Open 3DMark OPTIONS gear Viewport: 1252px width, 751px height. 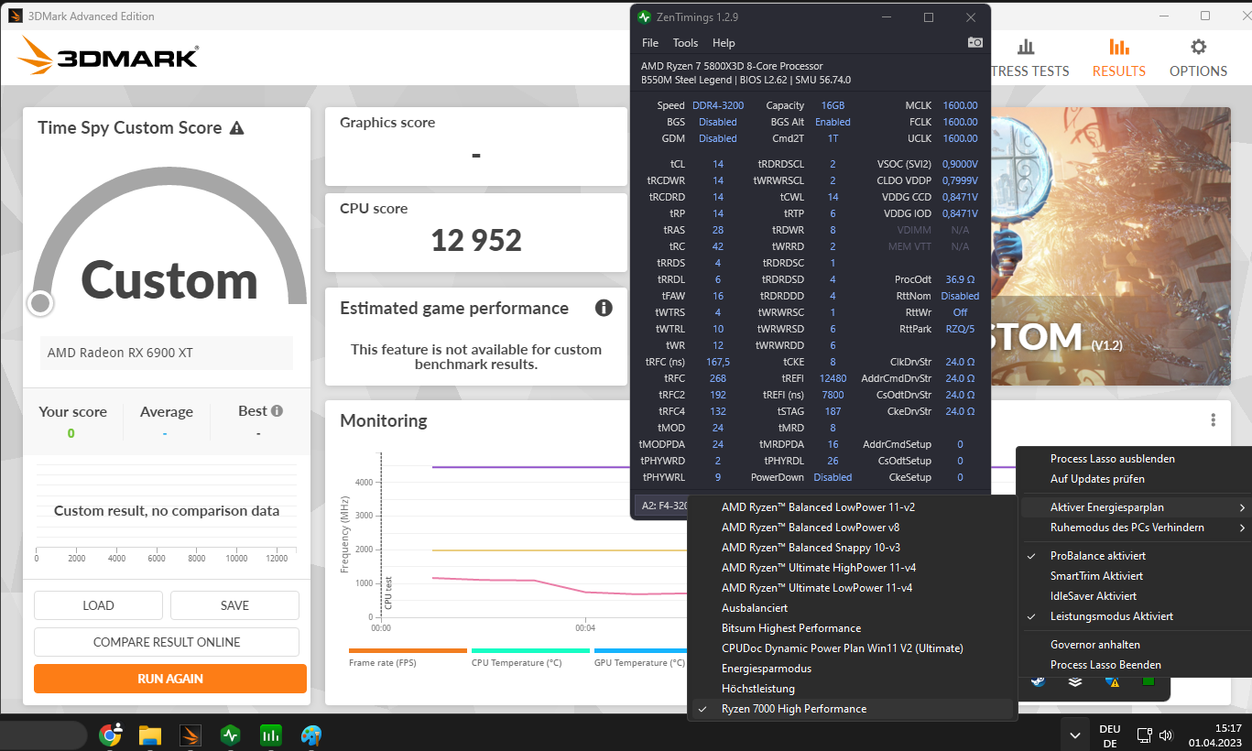[1198, 58]
